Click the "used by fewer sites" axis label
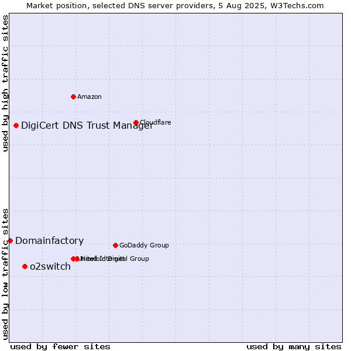351x351 pixels. point(60,347)
